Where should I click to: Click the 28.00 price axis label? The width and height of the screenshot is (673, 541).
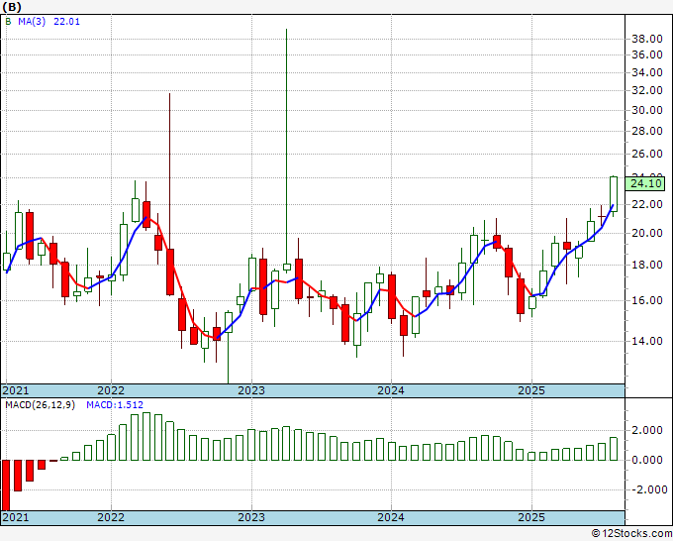[647, 131]
